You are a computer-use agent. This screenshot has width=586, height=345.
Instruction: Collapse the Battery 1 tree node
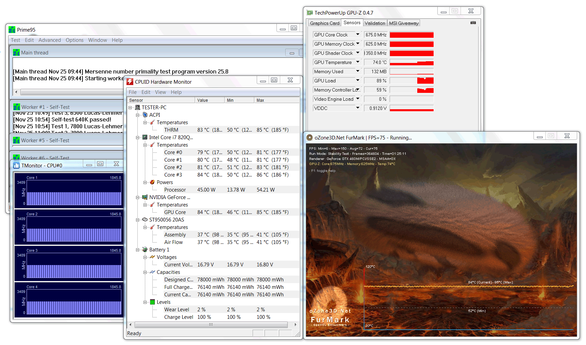pos(138,250)
